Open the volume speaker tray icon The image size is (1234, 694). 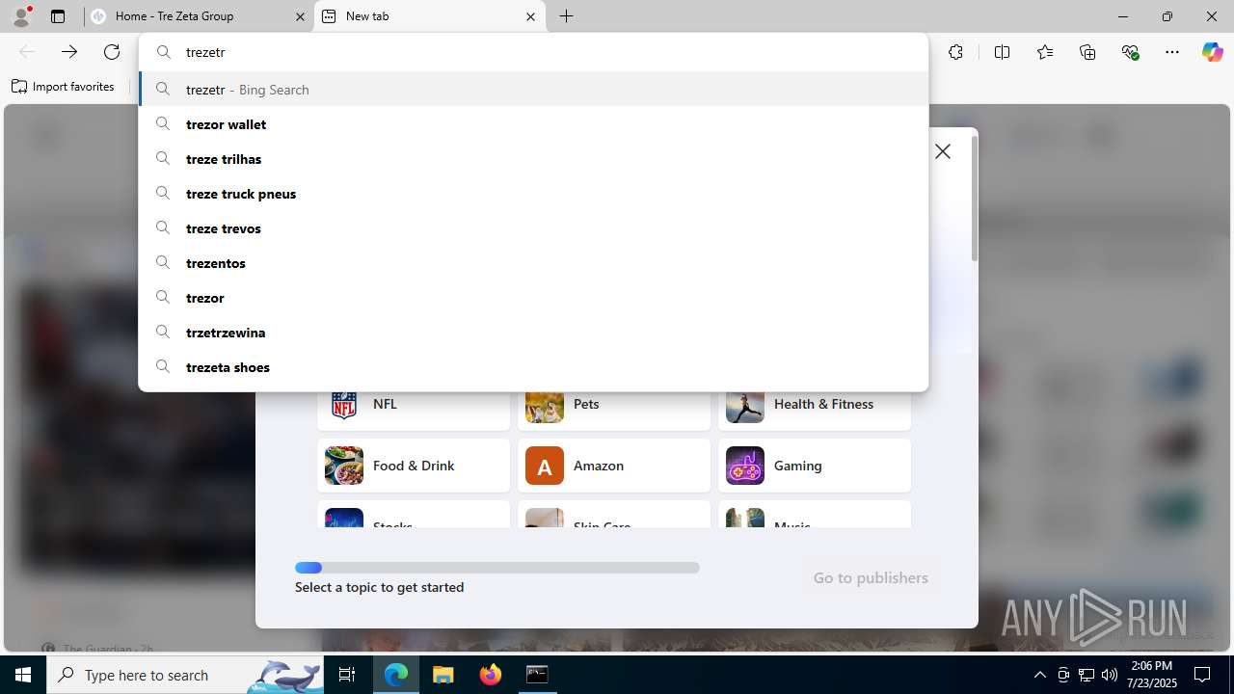coord(1110,675)
